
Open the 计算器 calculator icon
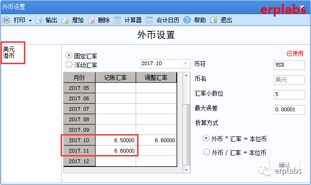point(118,20)
